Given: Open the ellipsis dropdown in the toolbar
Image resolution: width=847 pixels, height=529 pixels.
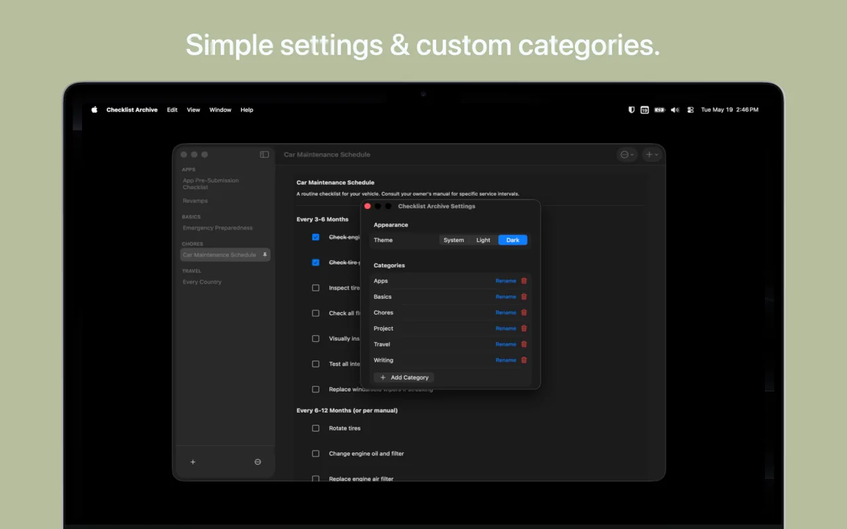Looking at the screenshot, I should (x=626, y=155).
